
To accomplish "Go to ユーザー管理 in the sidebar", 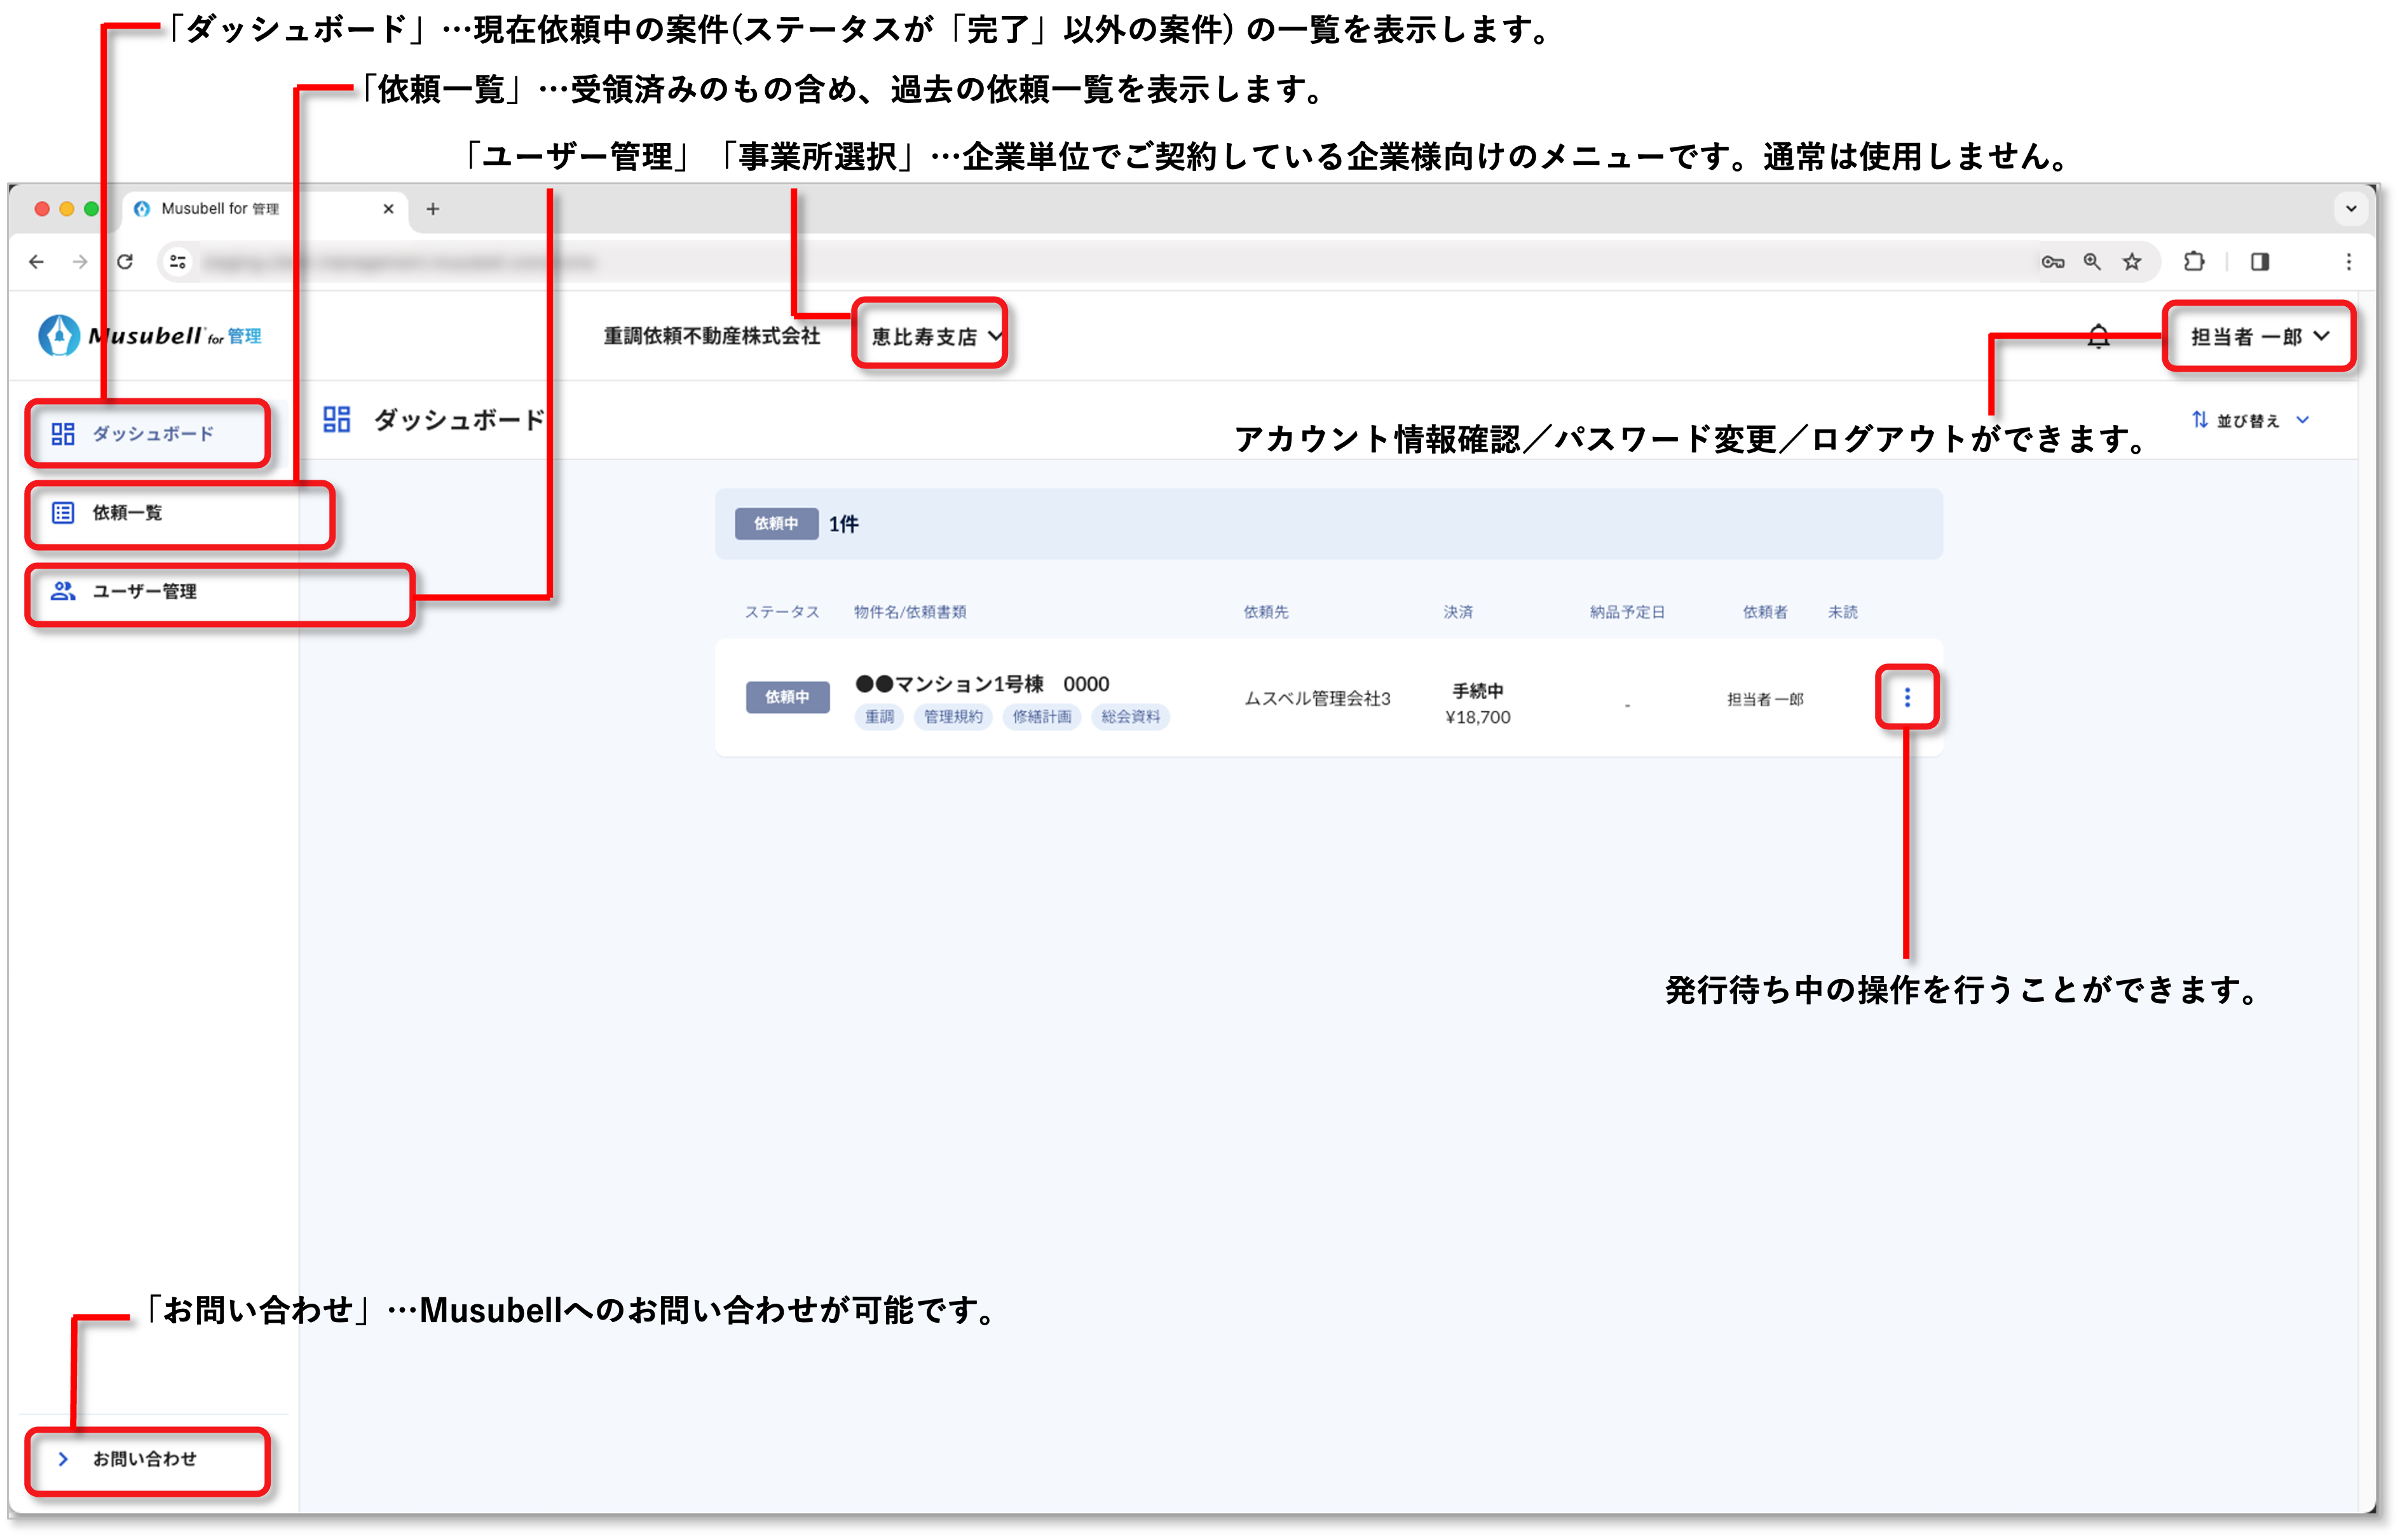I will 144,592.
